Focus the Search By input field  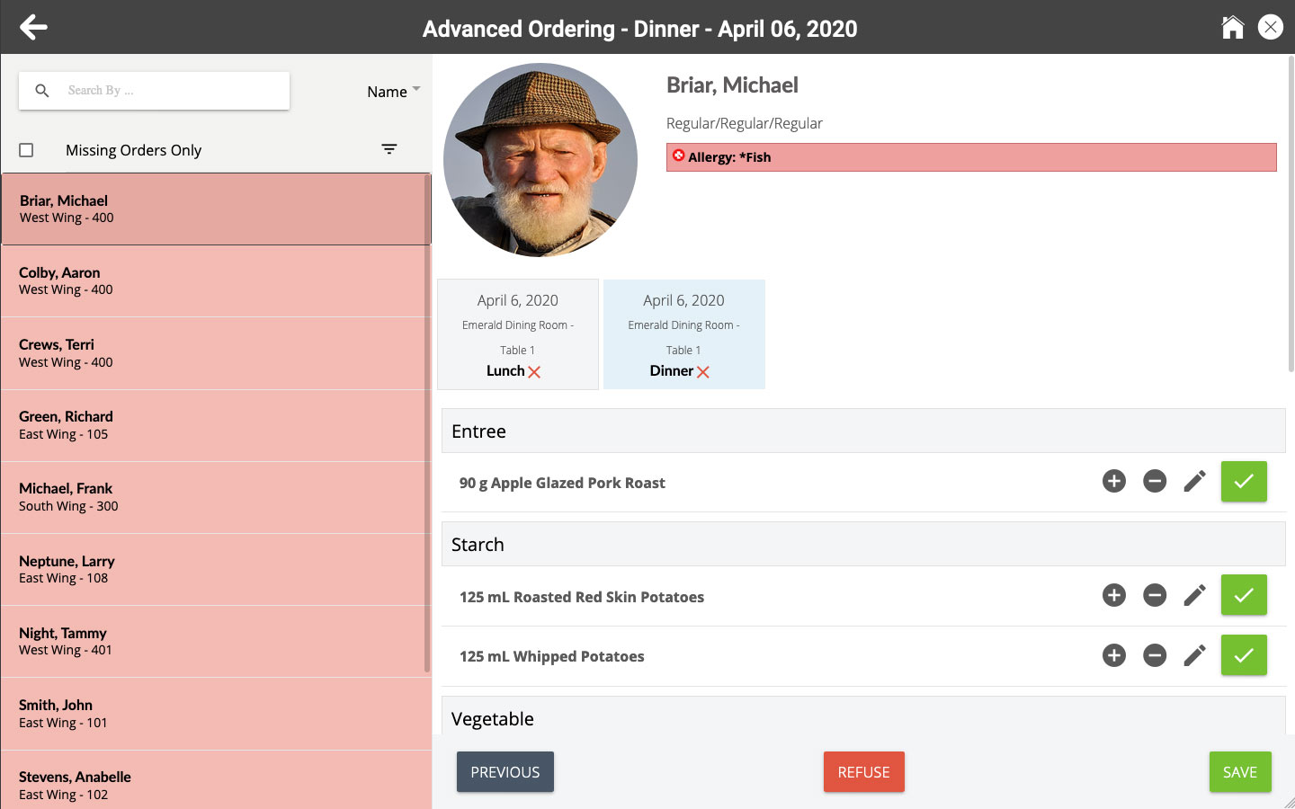pos(171,91)
